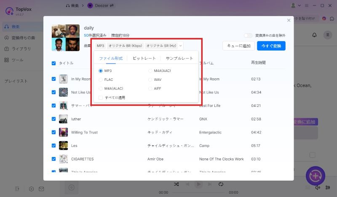Screen dimensions: 337x197
Task: Uncheck the Not Like Us track checkbox
Action: pyautogui.click(x=54, y=92)
